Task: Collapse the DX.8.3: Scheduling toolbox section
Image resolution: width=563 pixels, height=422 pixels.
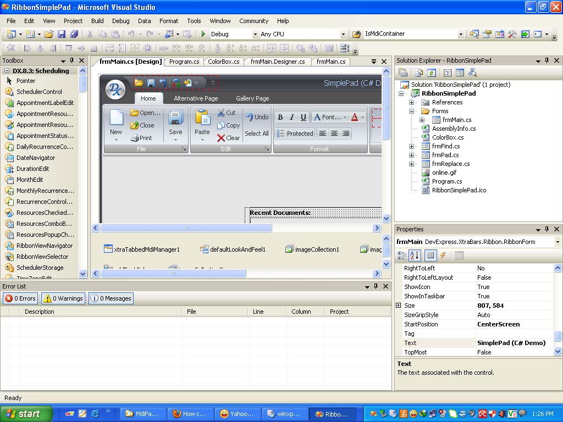Action: pos(7,71)
